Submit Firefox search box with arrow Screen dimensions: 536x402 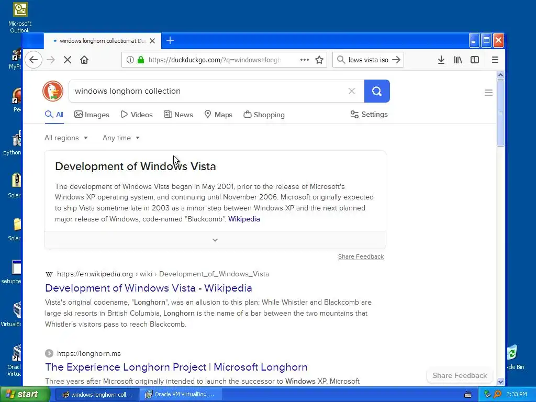(396, 60)
